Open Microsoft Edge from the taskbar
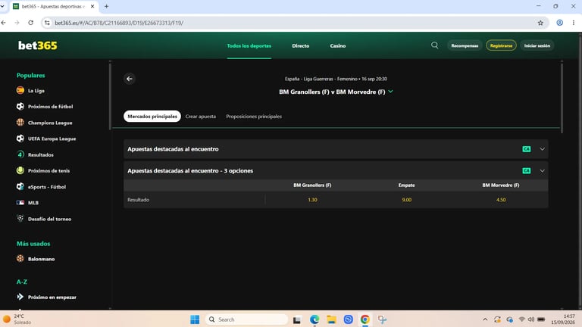 point(314,319)
